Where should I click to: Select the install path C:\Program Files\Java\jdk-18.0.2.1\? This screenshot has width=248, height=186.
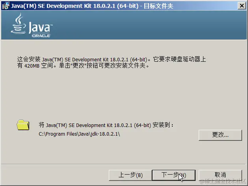pyautogui.click(x=79, y=134)
